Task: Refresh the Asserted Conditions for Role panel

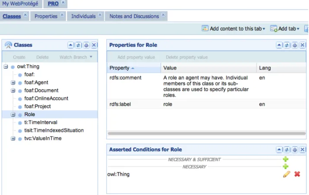Action: pos(287,150)
